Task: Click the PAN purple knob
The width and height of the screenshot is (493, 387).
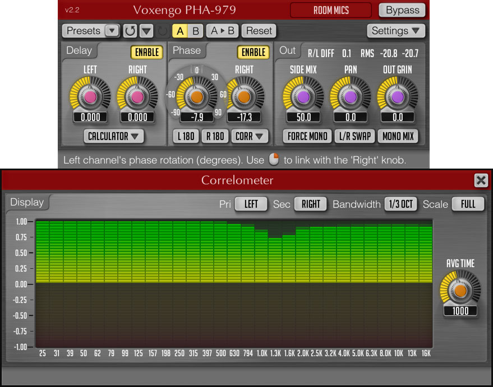Action: [351, 97]
